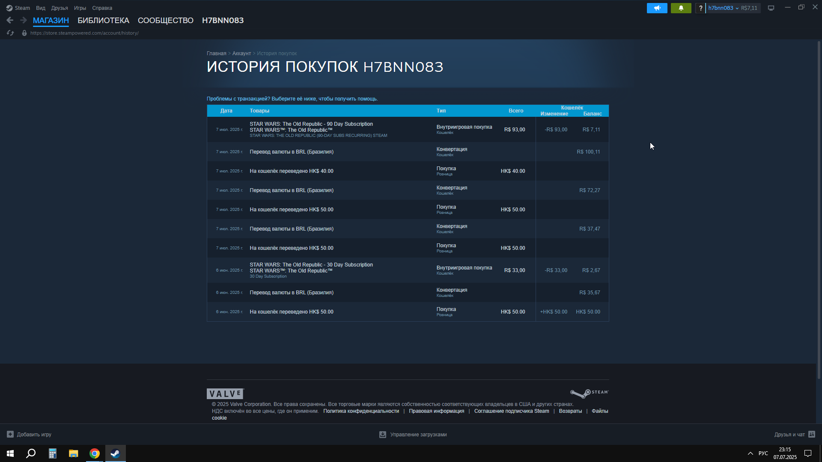Screen dimensions: 822x462
Task: Reload the page with refresh icon
Action: pos(10,33)
